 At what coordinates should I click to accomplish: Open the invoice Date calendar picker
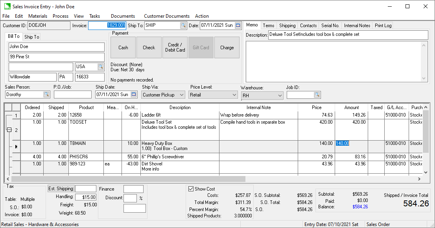[238, 26]
